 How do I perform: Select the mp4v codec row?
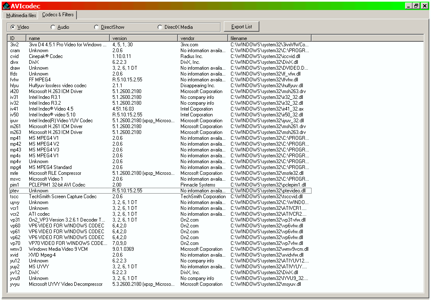[160, 161]
